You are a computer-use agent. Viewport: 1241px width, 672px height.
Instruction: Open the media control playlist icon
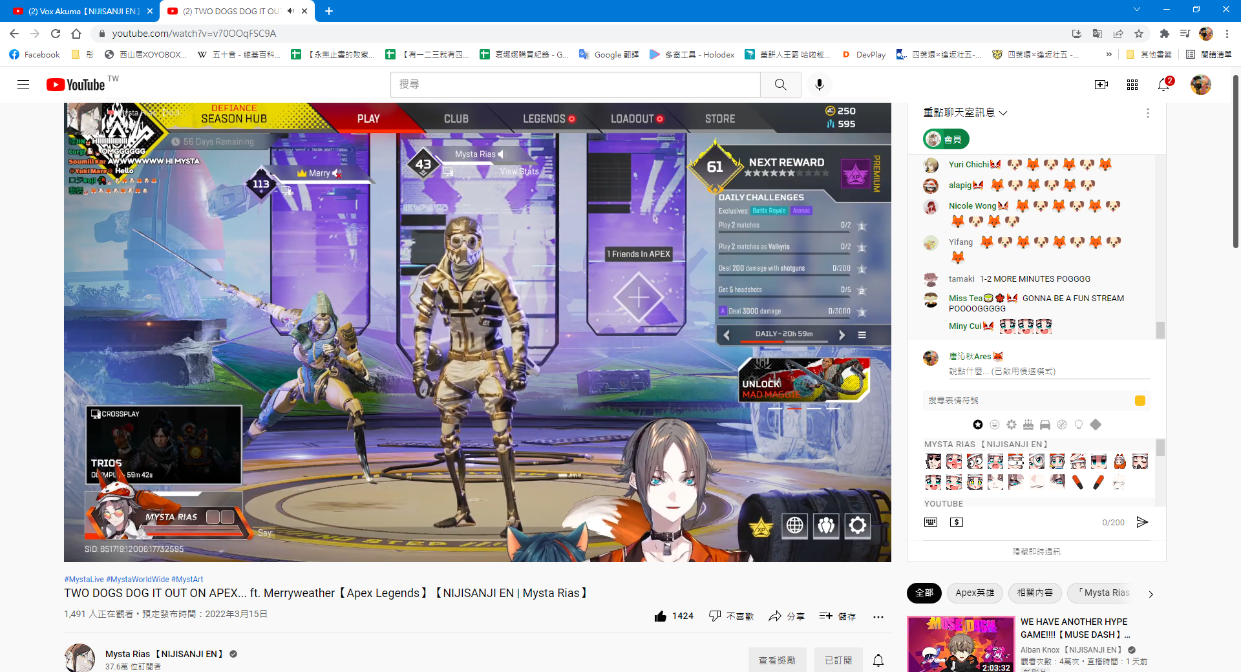pyautogui.click(x=1185, y=34)
